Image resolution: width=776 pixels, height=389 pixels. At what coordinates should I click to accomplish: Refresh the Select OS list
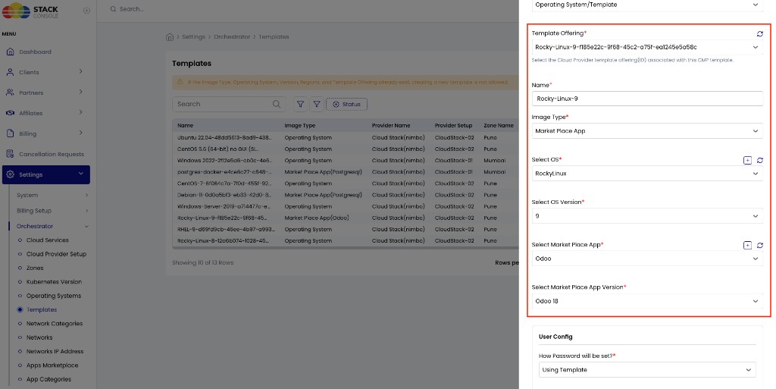[x=759, y=160]
